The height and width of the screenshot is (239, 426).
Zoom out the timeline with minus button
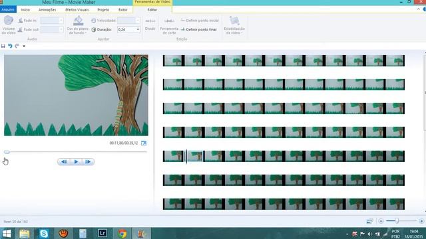click(381, 221)
